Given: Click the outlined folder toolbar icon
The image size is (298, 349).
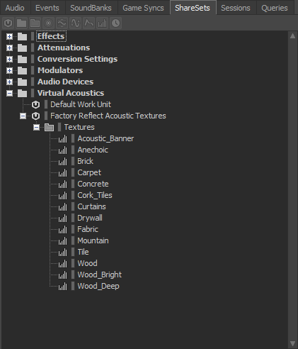Looking at the screenshot, I should tap(35, 23).
